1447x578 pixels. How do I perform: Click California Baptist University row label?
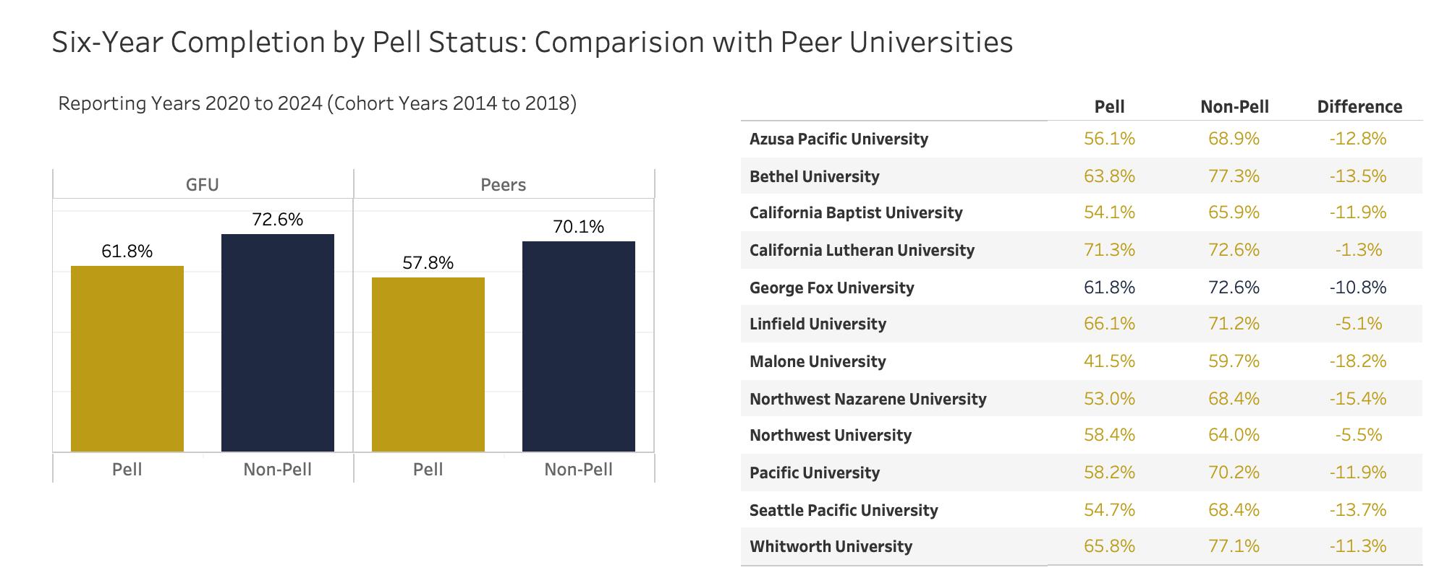(x=856, y=212)
